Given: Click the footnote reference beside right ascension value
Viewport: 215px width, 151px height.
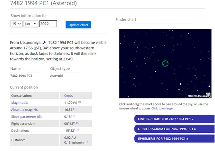Looking at the screenshot, I should [x=78, y=123].
